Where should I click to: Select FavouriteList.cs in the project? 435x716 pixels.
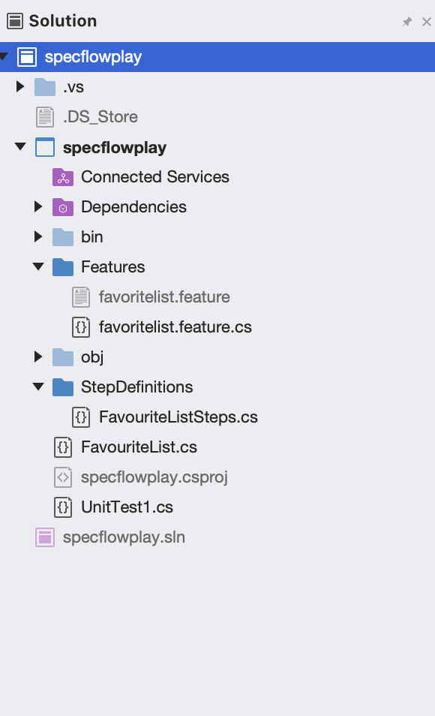point(139,447)
